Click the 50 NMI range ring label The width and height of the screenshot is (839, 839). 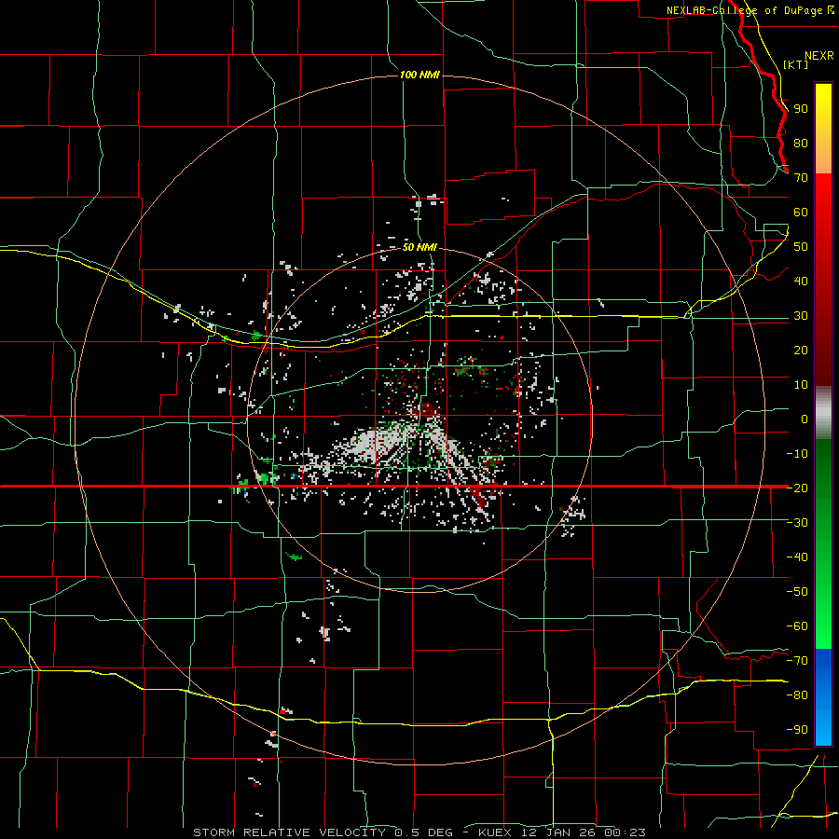419,247
